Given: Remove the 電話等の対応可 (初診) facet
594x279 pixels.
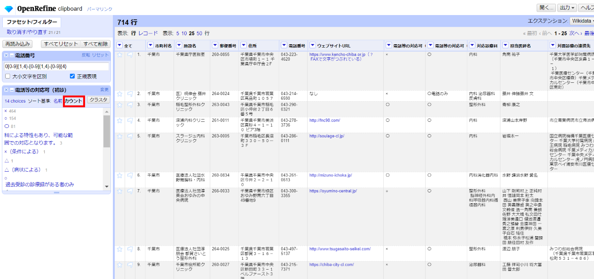Looking at the screenshot, I should pyautogui.click(x=6, y=89).
